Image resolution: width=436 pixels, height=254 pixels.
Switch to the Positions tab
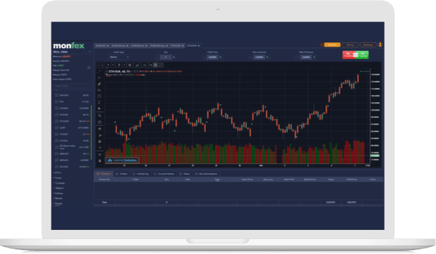tap(104, 174)
